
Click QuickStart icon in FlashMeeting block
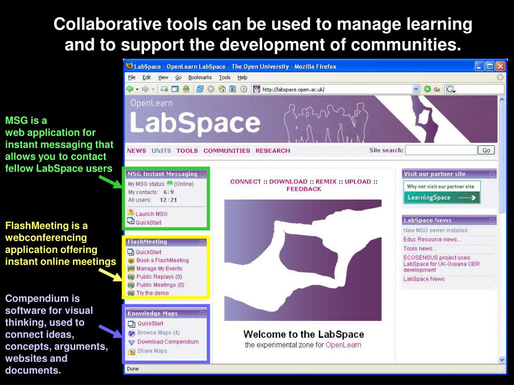click(x=131, y=252)
